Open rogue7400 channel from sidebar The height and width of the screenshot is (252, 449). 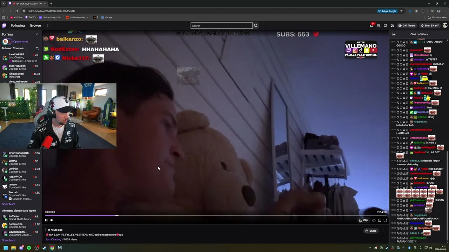[21, 178]
